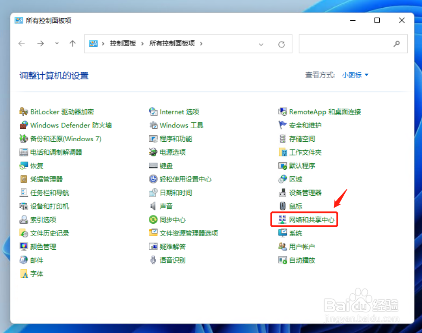
Task: Click the control panel search box
Action: [353, 44]
